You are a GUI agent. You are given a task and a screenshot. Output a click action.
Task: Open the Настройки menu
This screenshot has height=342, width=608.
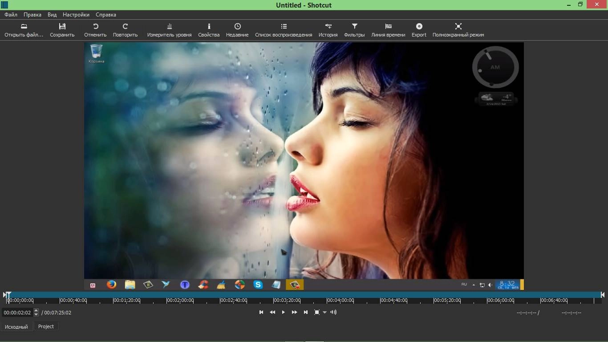pos(76,14)
